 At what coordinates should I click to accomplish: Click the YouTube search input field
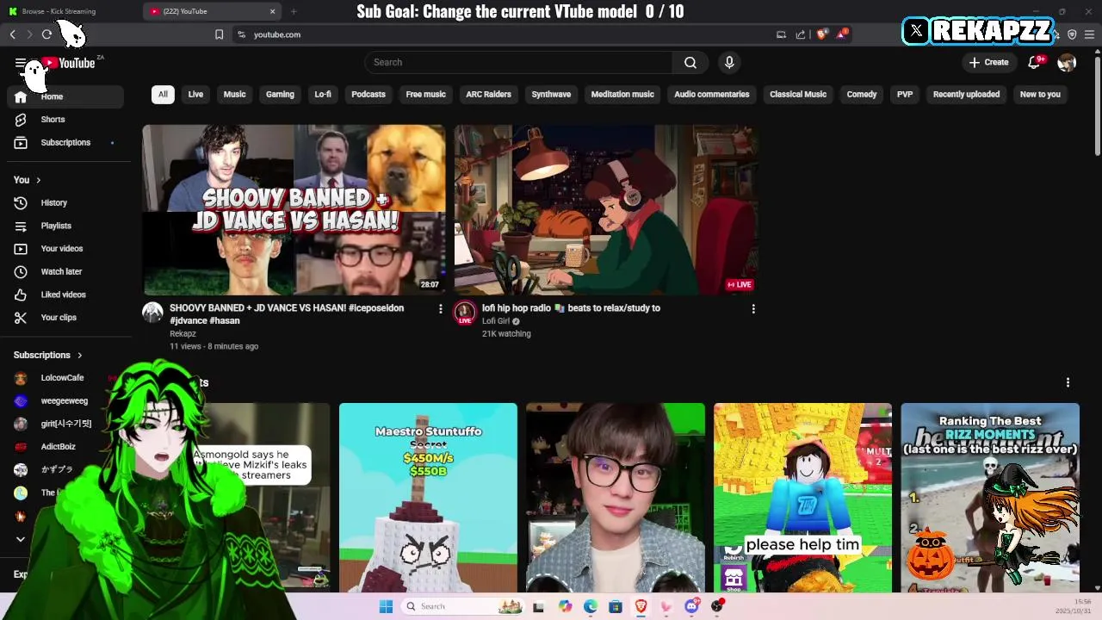coord(518,62)
